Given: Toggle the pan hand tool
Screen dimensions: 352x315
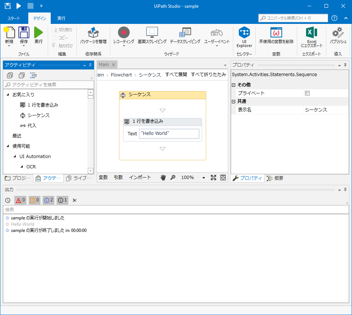Looking at the screenshot, I should coord(163,178).
